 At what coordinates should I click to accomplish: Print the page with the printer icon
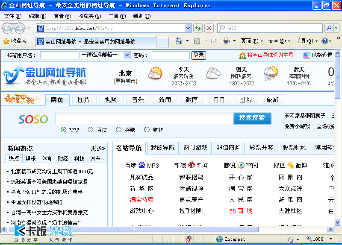point(226,41)
